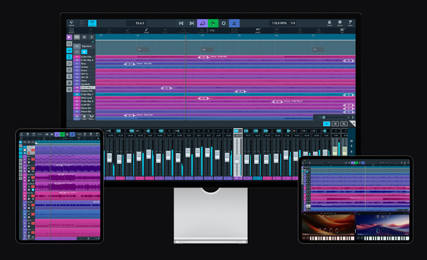
Task: Open the Setup gear menu
Action: [x=339, y=23]
